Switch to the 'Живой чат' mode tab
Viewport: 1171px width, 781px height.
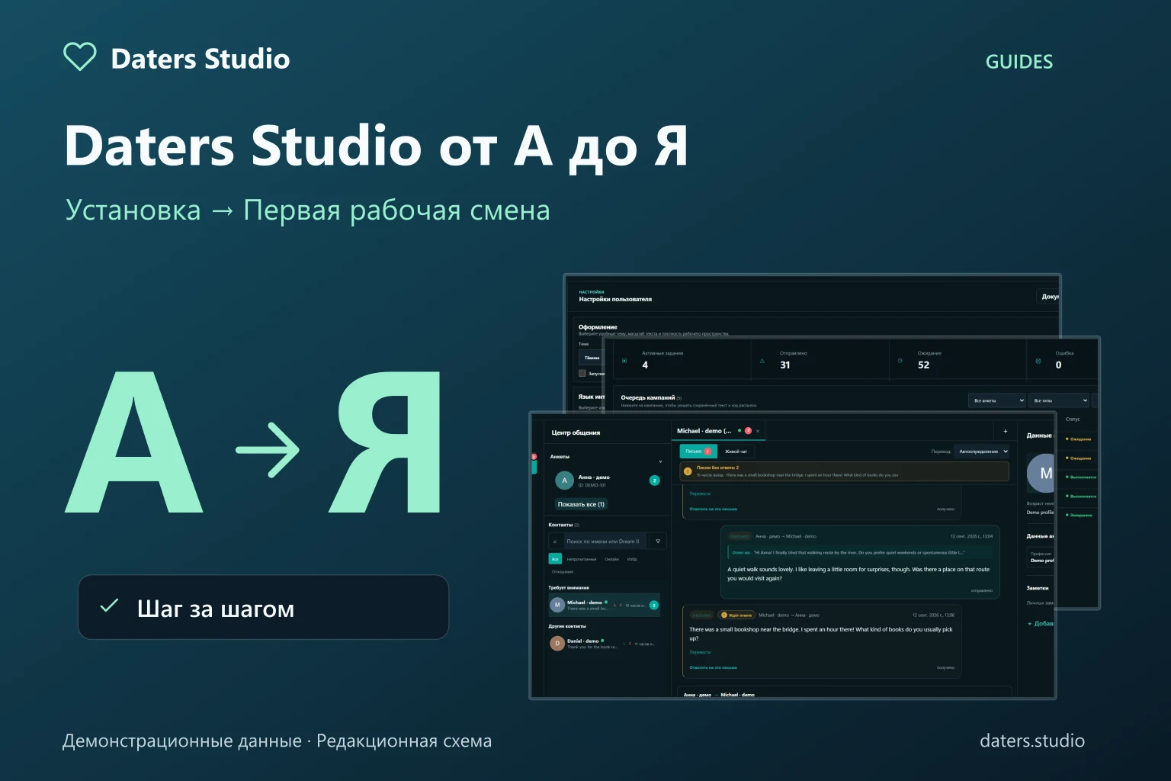point(736,452)
